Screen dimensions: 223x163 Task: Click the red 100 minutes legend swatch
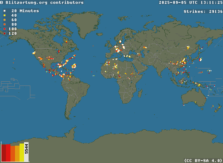pos(5,29)
